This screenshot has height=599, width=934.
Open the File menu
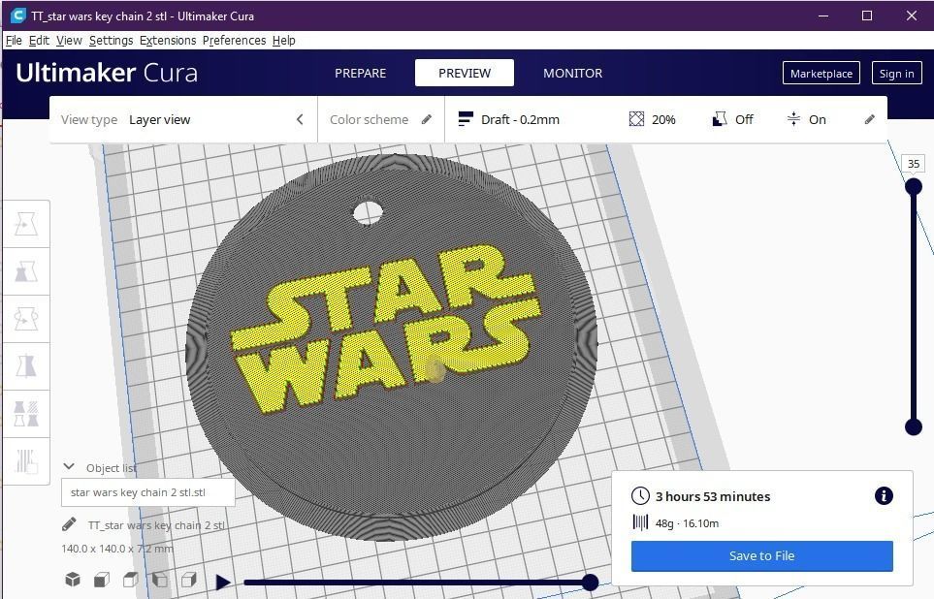(x=14, y=40)
